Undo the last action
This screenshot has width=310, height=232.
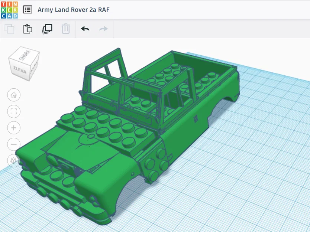click(x=85, y=29)
